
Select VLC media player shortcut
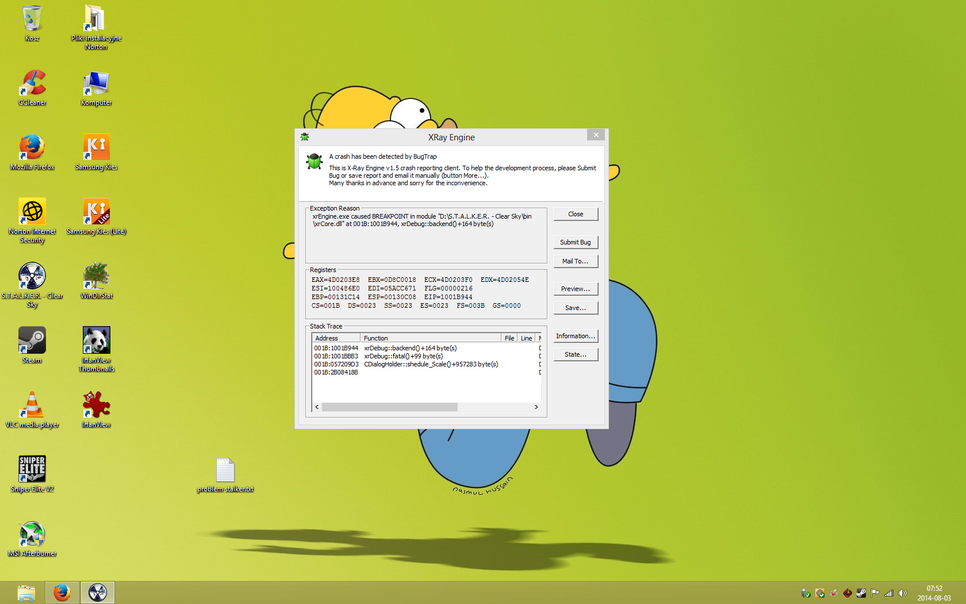tap(32, 410)
